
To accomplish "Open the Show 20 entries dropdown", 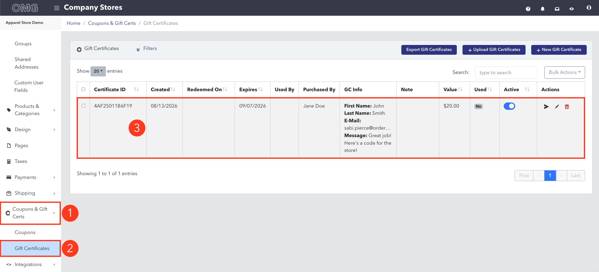I will [98, 71].
